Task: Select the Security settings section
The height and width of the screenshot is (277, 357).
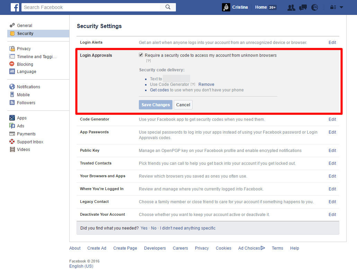Action: [38, 34]
